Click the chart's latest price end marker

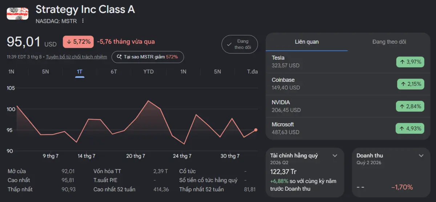[x=256, y=130]
